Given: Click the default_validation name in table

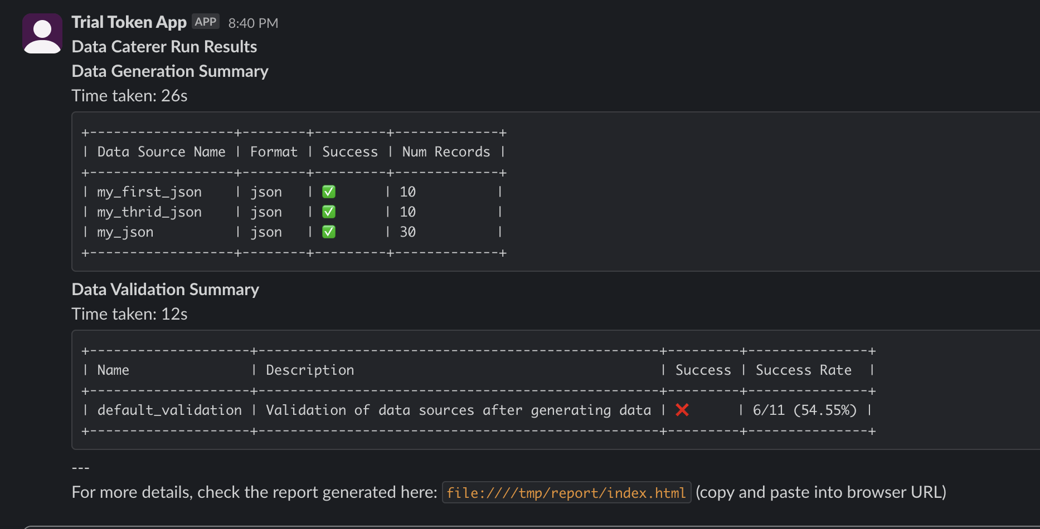Looking at the screenshot, I should pos(169,410).
